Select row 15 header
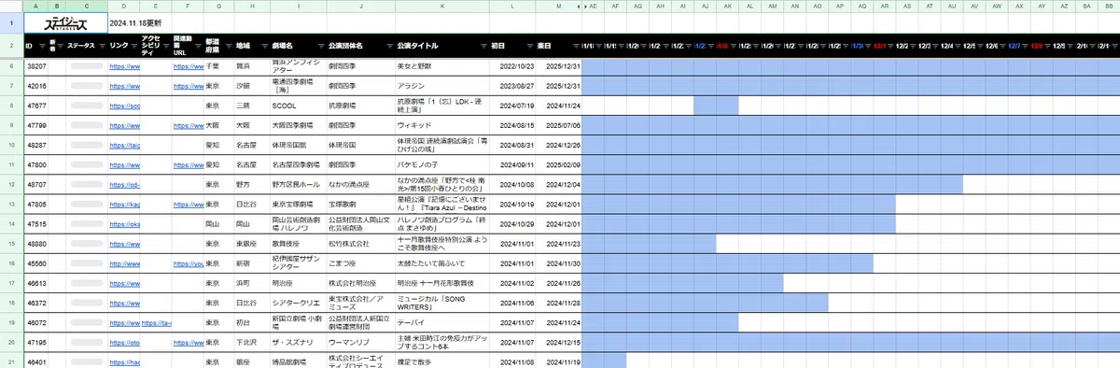This screenshot has width=1120, height=368. tap(11, 244)
